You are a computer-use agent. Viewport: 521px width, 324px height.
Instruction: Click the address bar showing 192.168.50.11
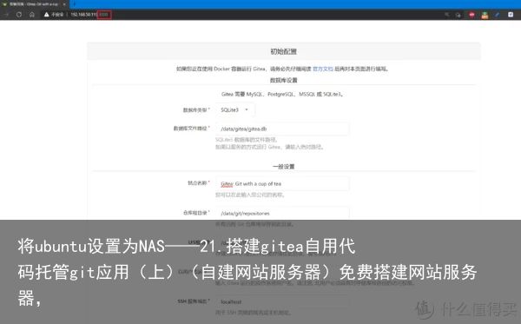tap(89, 15)
